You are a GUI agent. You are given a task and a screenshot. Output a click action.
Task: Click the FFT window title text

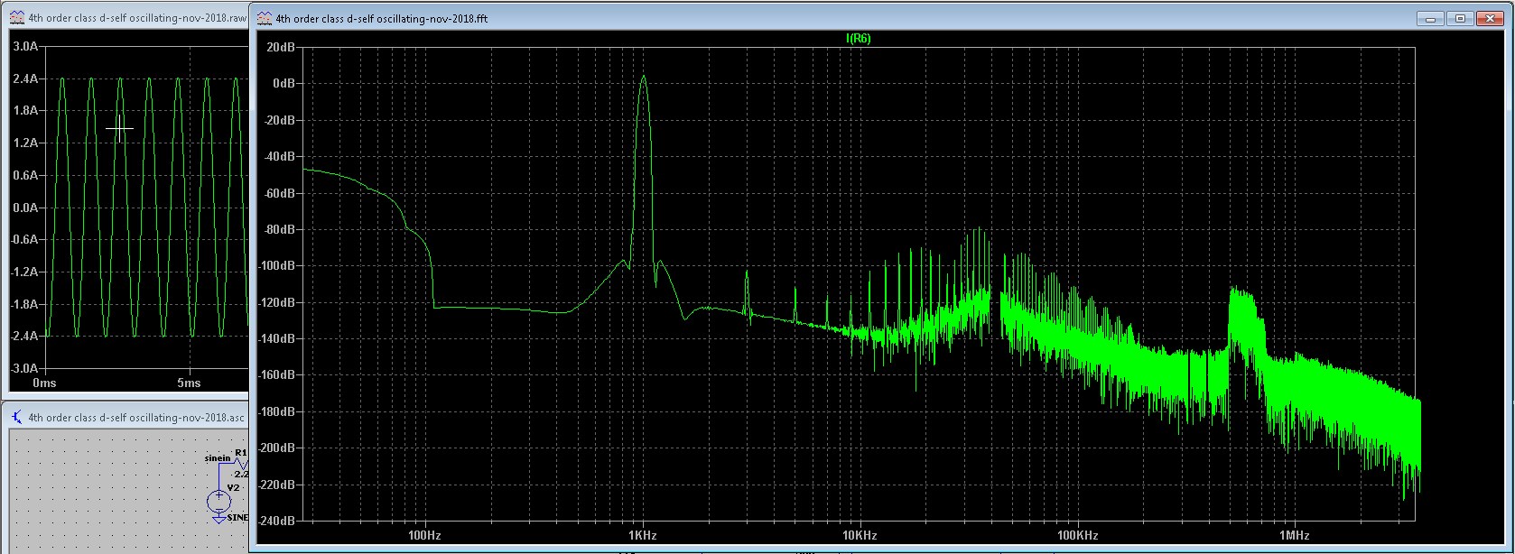(x=381, y=18)
